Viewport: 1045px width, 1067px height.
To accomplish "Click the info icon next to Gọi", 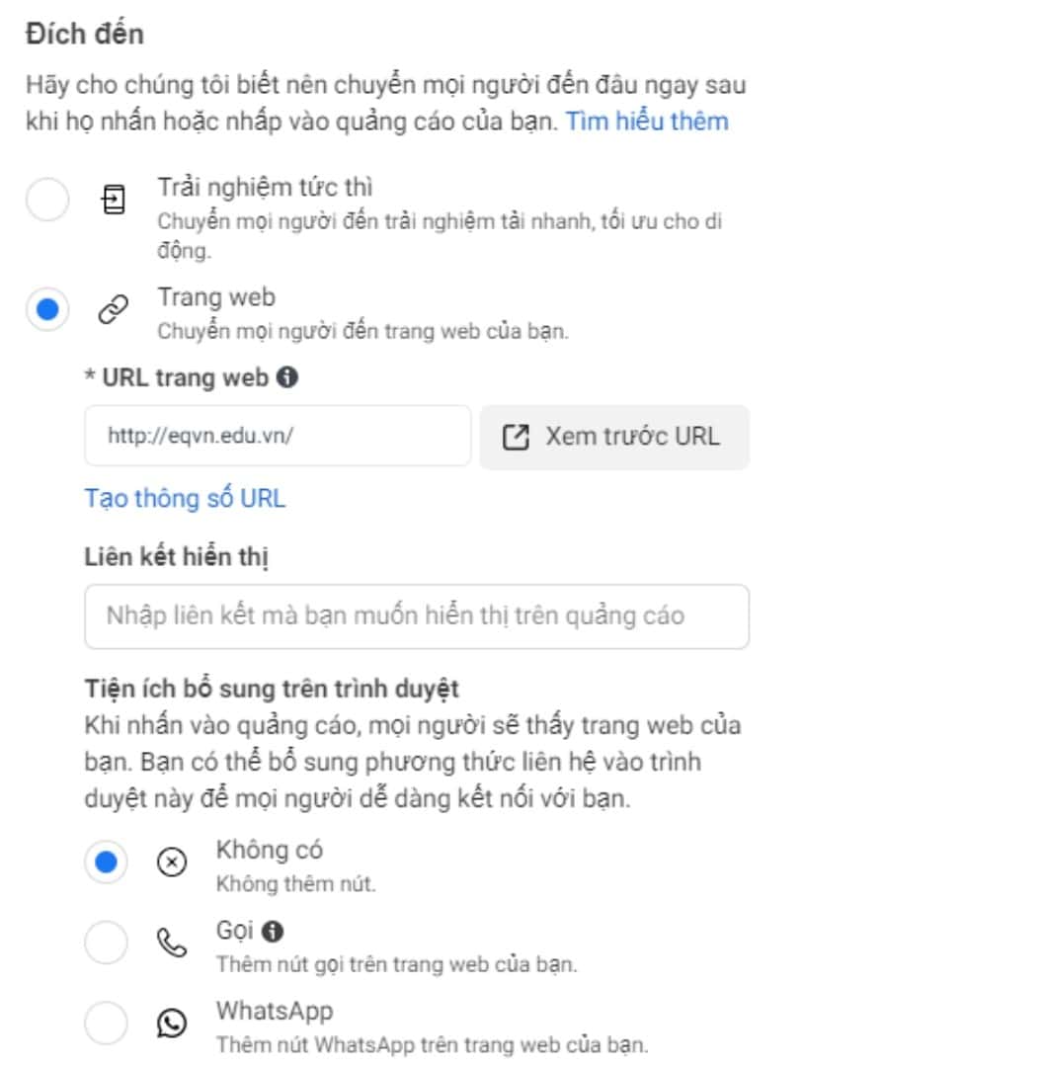I will pos(275,931).
